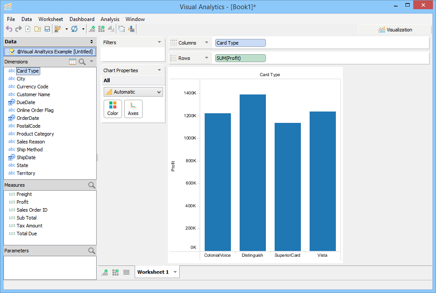The image size is (436, 293).
Task: Open the Window menu
Action: click(135, 19)
